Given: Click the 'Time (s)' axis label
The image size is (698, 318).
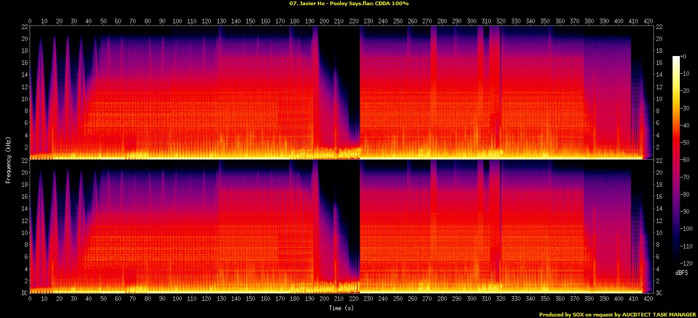Looking at the screenshot, I should (x=342, y=308).
